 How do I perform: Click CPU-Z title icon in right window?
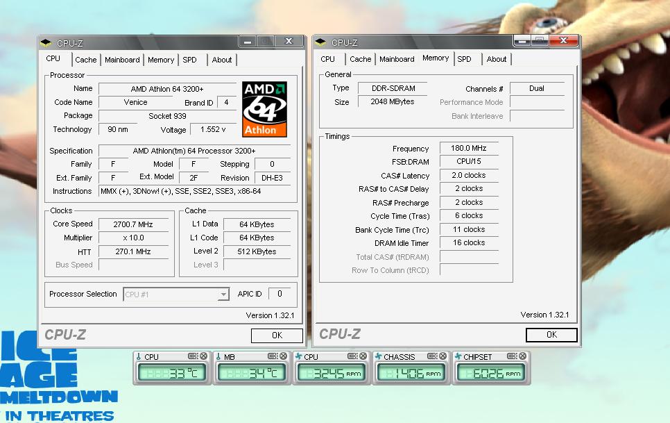click(x=320, y=42)
